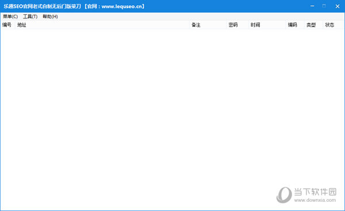Minimize the 乐趣SEO window
The width and height of the screenshot is (345, 211).
pyautogui.click(x=312, y=6)
